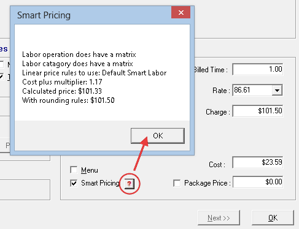Screen dimensions: 299x229
Task: Click the 'With rounding rules: $101.50' line
Action: tap(68, 100)
